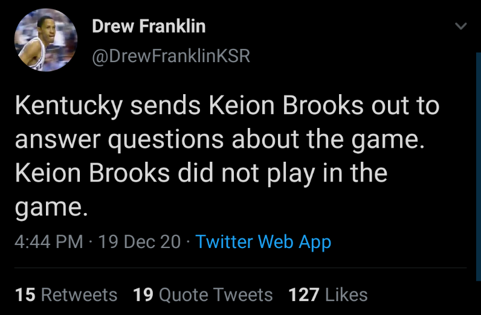
Task: Click the word Kentucky in the tweet
Action: tap(68, 106)
